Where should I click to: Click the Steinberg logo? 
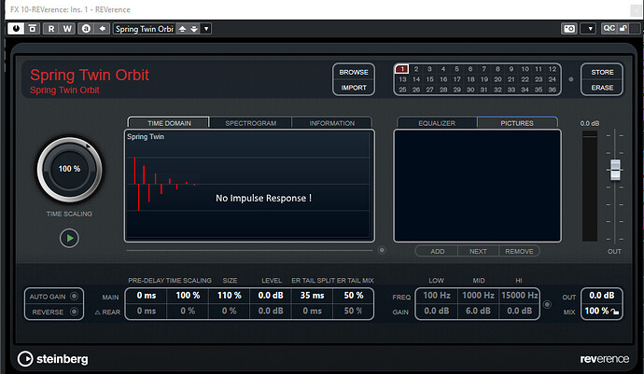click(x=52, y=359)
